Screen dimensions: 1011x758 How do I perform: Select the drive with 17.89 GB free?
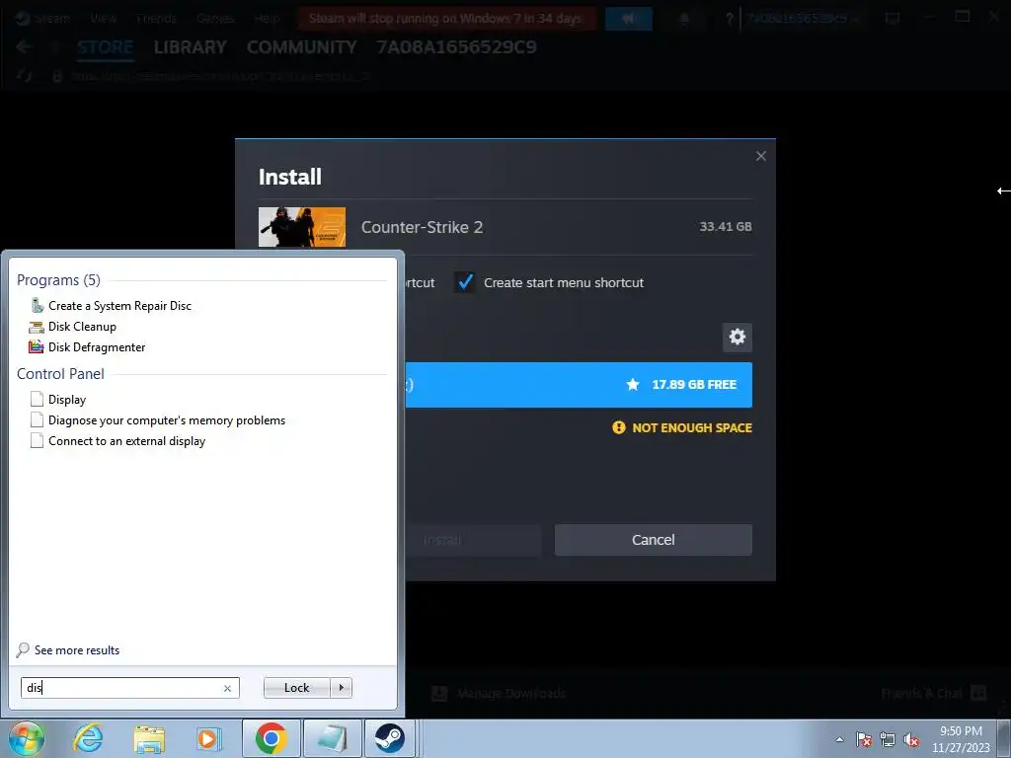(x=578, y=385)
